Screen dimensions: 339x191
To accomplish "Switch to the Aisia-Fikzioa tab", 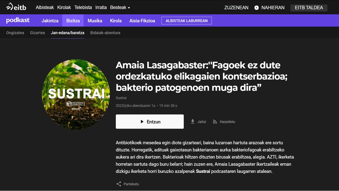I will click(142, 21).
